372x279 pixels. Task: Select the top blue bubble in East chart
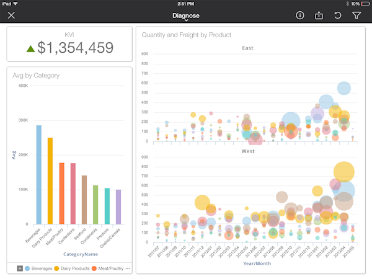[343, 88]
